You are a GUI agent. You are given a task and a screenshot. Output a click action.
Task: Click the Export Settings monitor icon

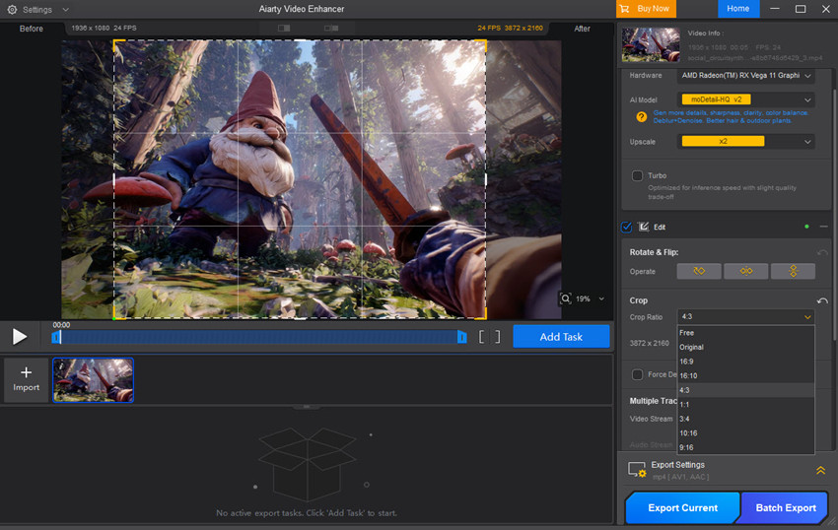point(637,470)
